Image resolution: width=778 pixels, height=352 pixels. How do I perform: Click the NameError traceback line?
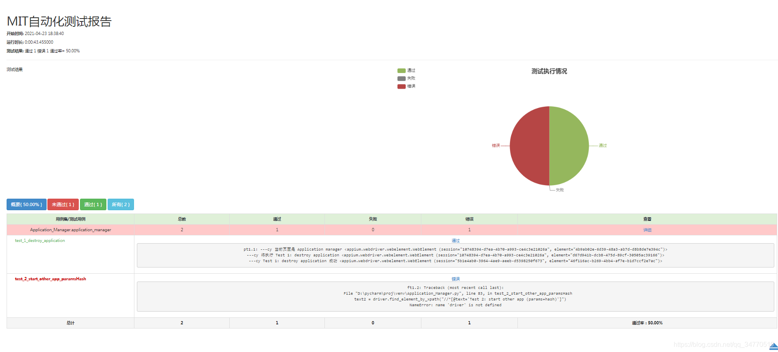[456, 305]
